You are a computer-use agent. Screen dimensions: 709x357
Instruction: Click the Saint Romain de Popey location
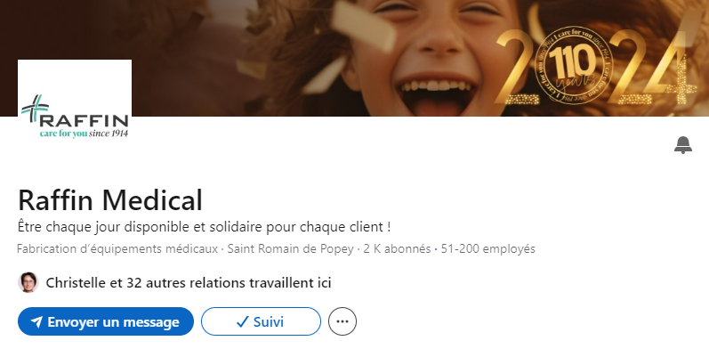290,249
